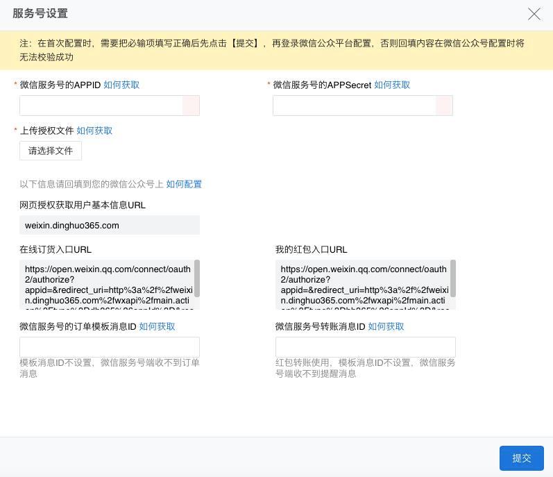Screen dimensions: 553x477
Task: Click the 微信服务号的APPSecret input field
Action: click(354, 106)
